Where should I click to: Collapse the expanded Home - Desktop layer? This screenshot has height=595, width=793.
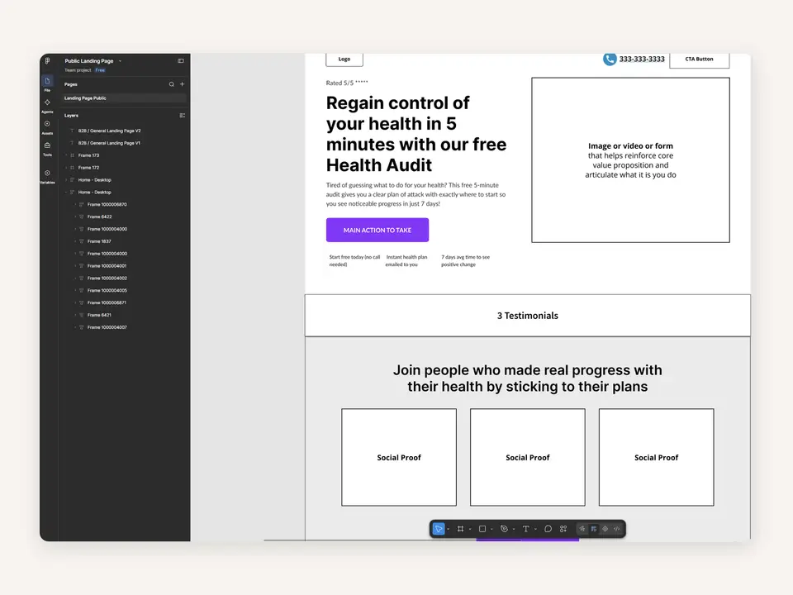point(66,193)
